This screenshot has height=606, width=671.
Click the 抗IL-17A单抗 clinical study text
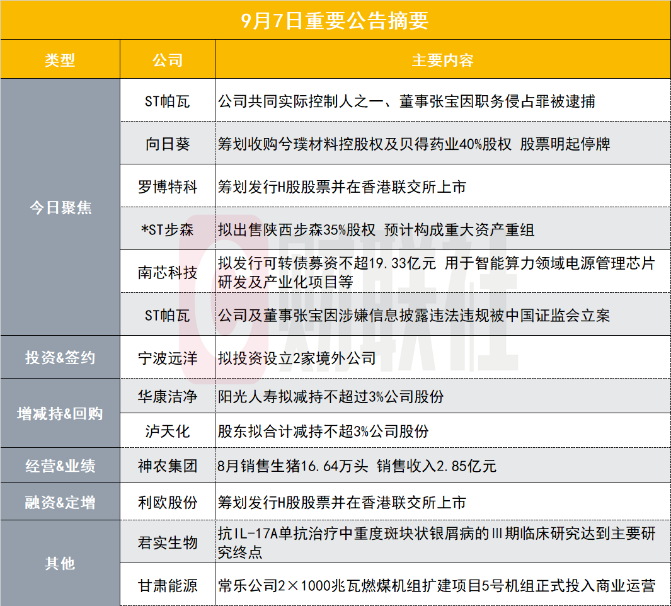[x=437, y=542]
